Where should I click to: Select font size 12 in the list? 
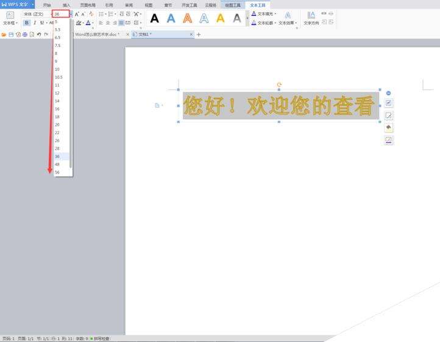(x=62, y=93)
